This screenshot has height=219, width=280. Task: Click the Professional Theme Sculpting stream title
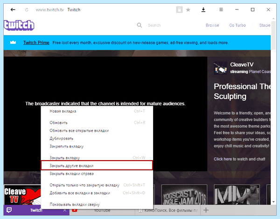(242, 92)
